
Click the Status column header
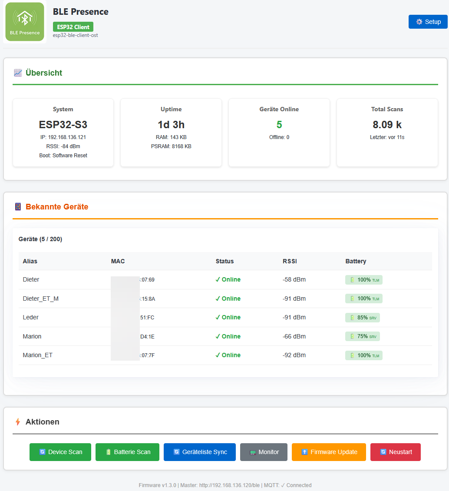coord(224,261)
